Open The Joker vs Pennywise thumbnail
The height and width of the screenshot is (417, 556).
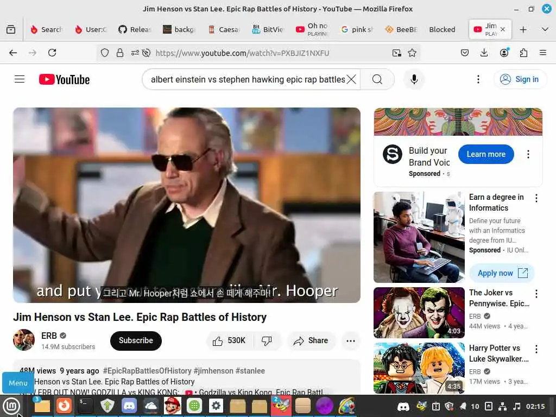coord(419,313)
